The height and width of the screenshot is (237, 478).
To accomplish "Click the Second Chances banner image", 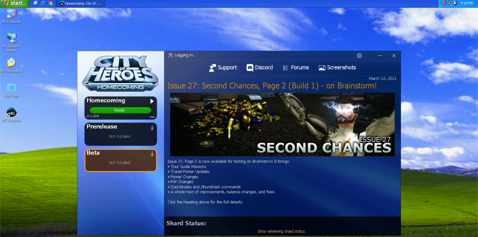I will pos(282,124).
